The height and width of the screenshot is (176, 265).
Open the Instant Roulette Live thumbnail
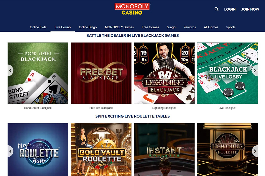164,150
